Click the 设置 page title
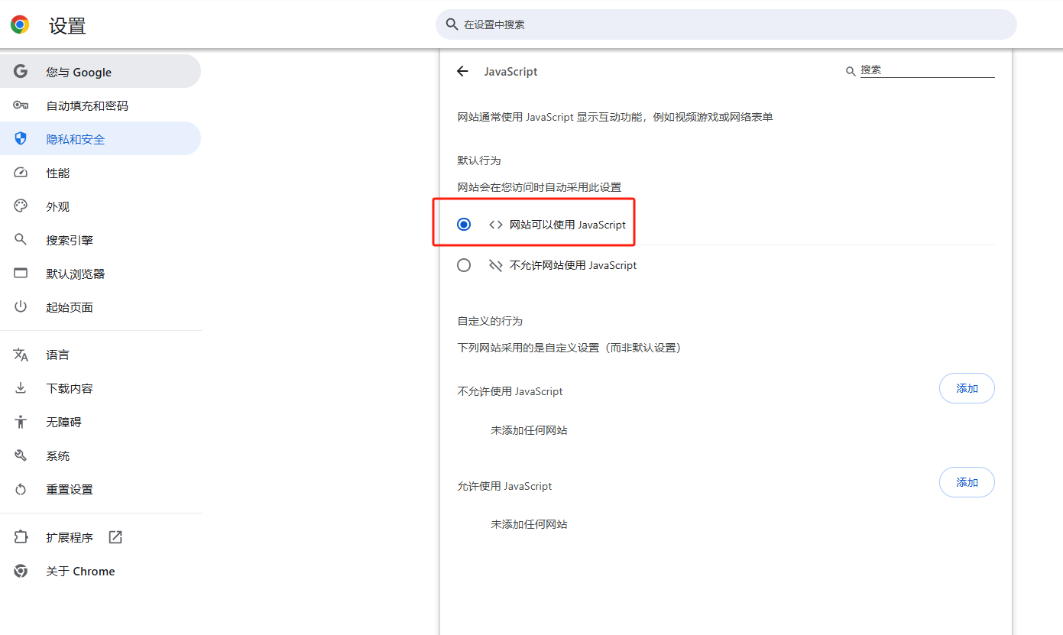The height and width of the screenshot is (635, 1063). point(67,26)
